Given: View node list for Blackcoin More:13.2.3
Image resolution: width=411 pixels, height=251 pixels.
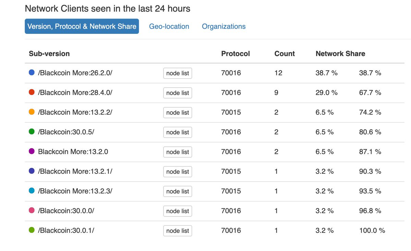Looking at the screenshot, I should [178, 191].
